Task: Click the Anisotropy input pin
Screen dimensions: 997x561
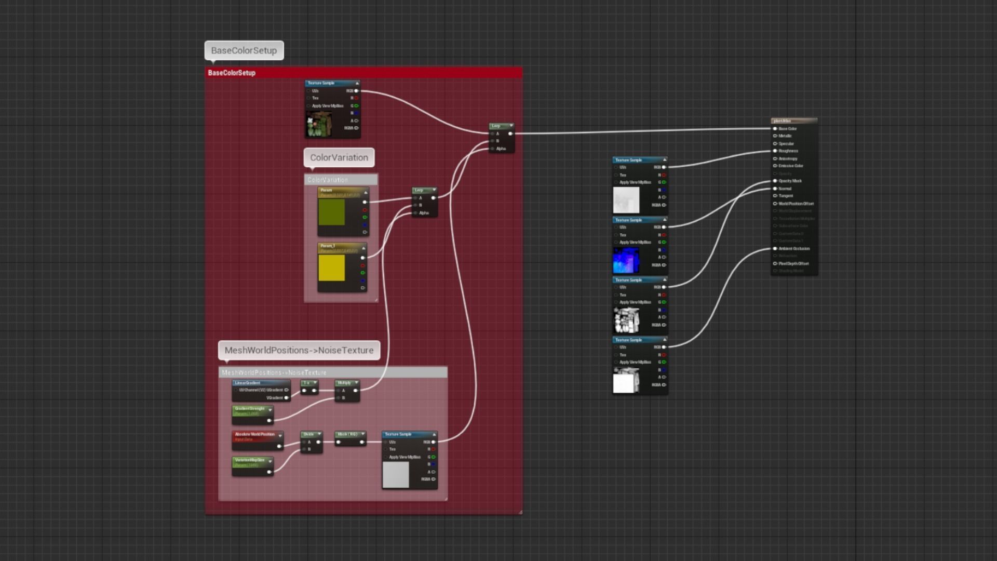Action: [775, 159]
